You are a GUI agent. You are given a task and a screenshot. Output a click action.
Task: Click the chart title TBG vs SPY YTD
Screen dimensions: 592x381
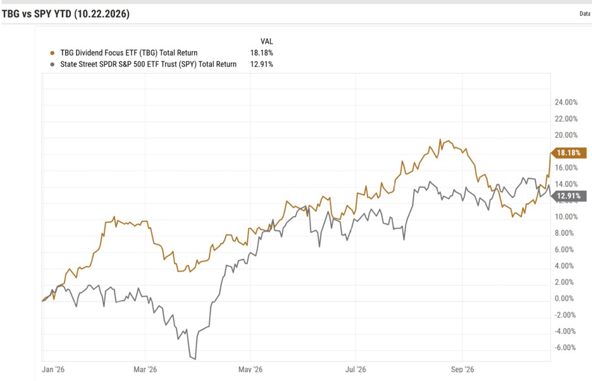pyautogui.click(x=66, y=14)
